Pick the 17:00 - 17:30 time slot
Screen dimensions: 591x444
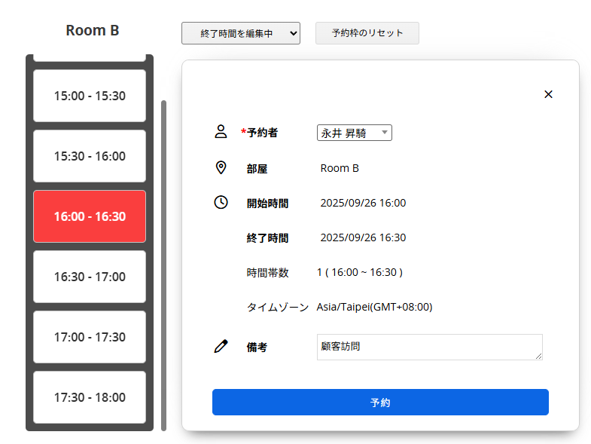90,337
